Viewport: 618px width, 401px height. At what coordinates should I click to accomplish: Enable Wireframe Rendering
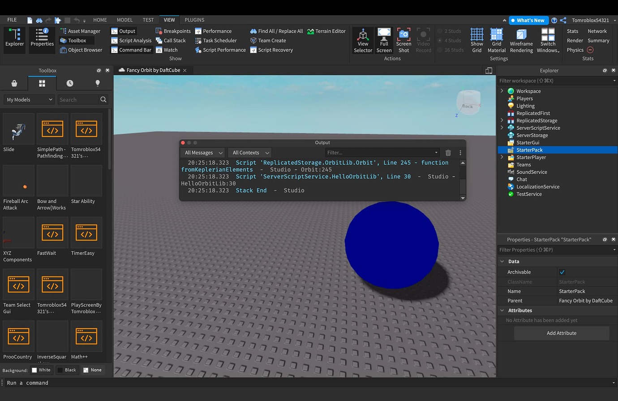tap(520, 39)
